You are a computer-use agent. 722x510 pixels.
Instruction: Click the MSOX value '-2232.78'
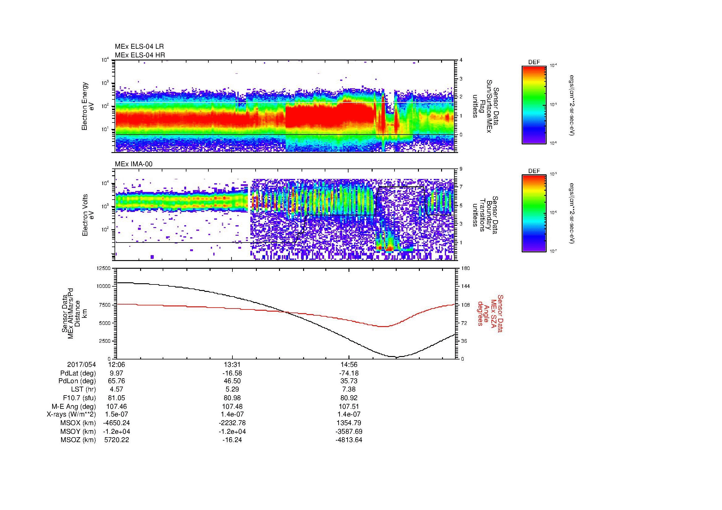(x=232, y=423)
